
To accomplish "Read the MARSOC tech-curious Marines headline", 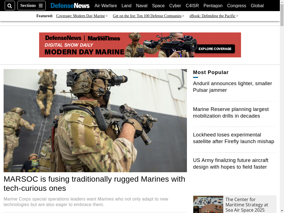I will point(94,184).
